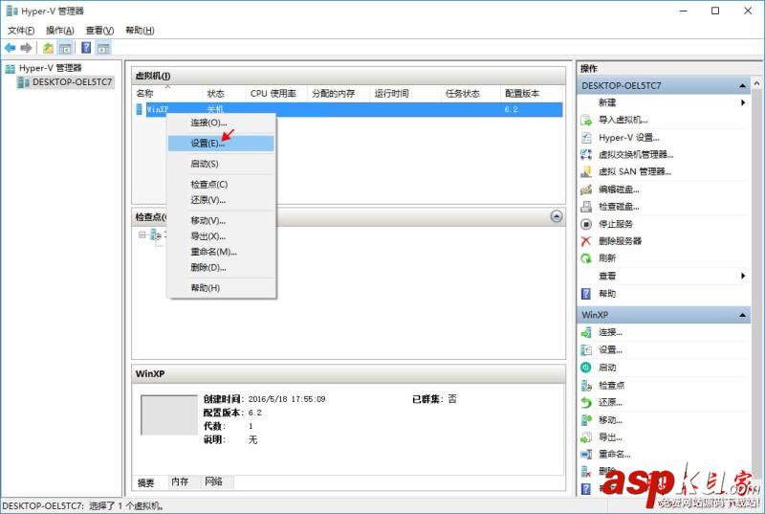Image resolution: width=765 pixels, height=514 pixels.
Task: Sort by the 配置版本 column header
Action: click(x=531, y=93)
